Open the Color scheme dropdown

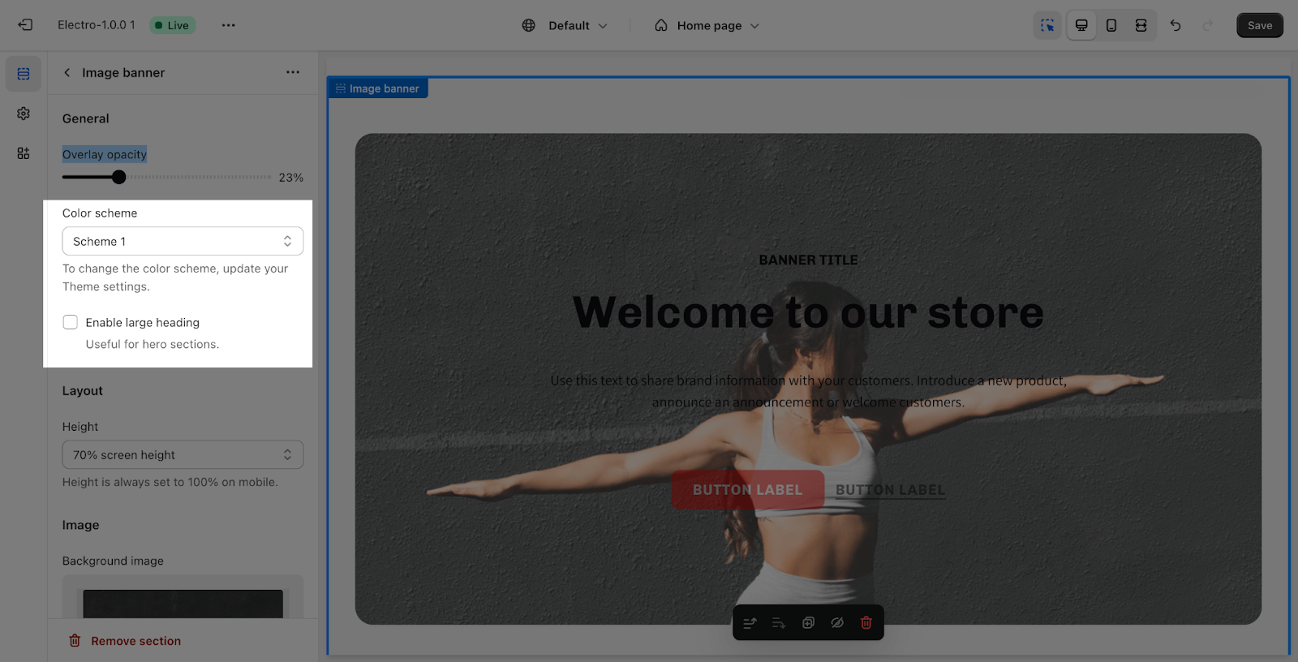[183, 241]
